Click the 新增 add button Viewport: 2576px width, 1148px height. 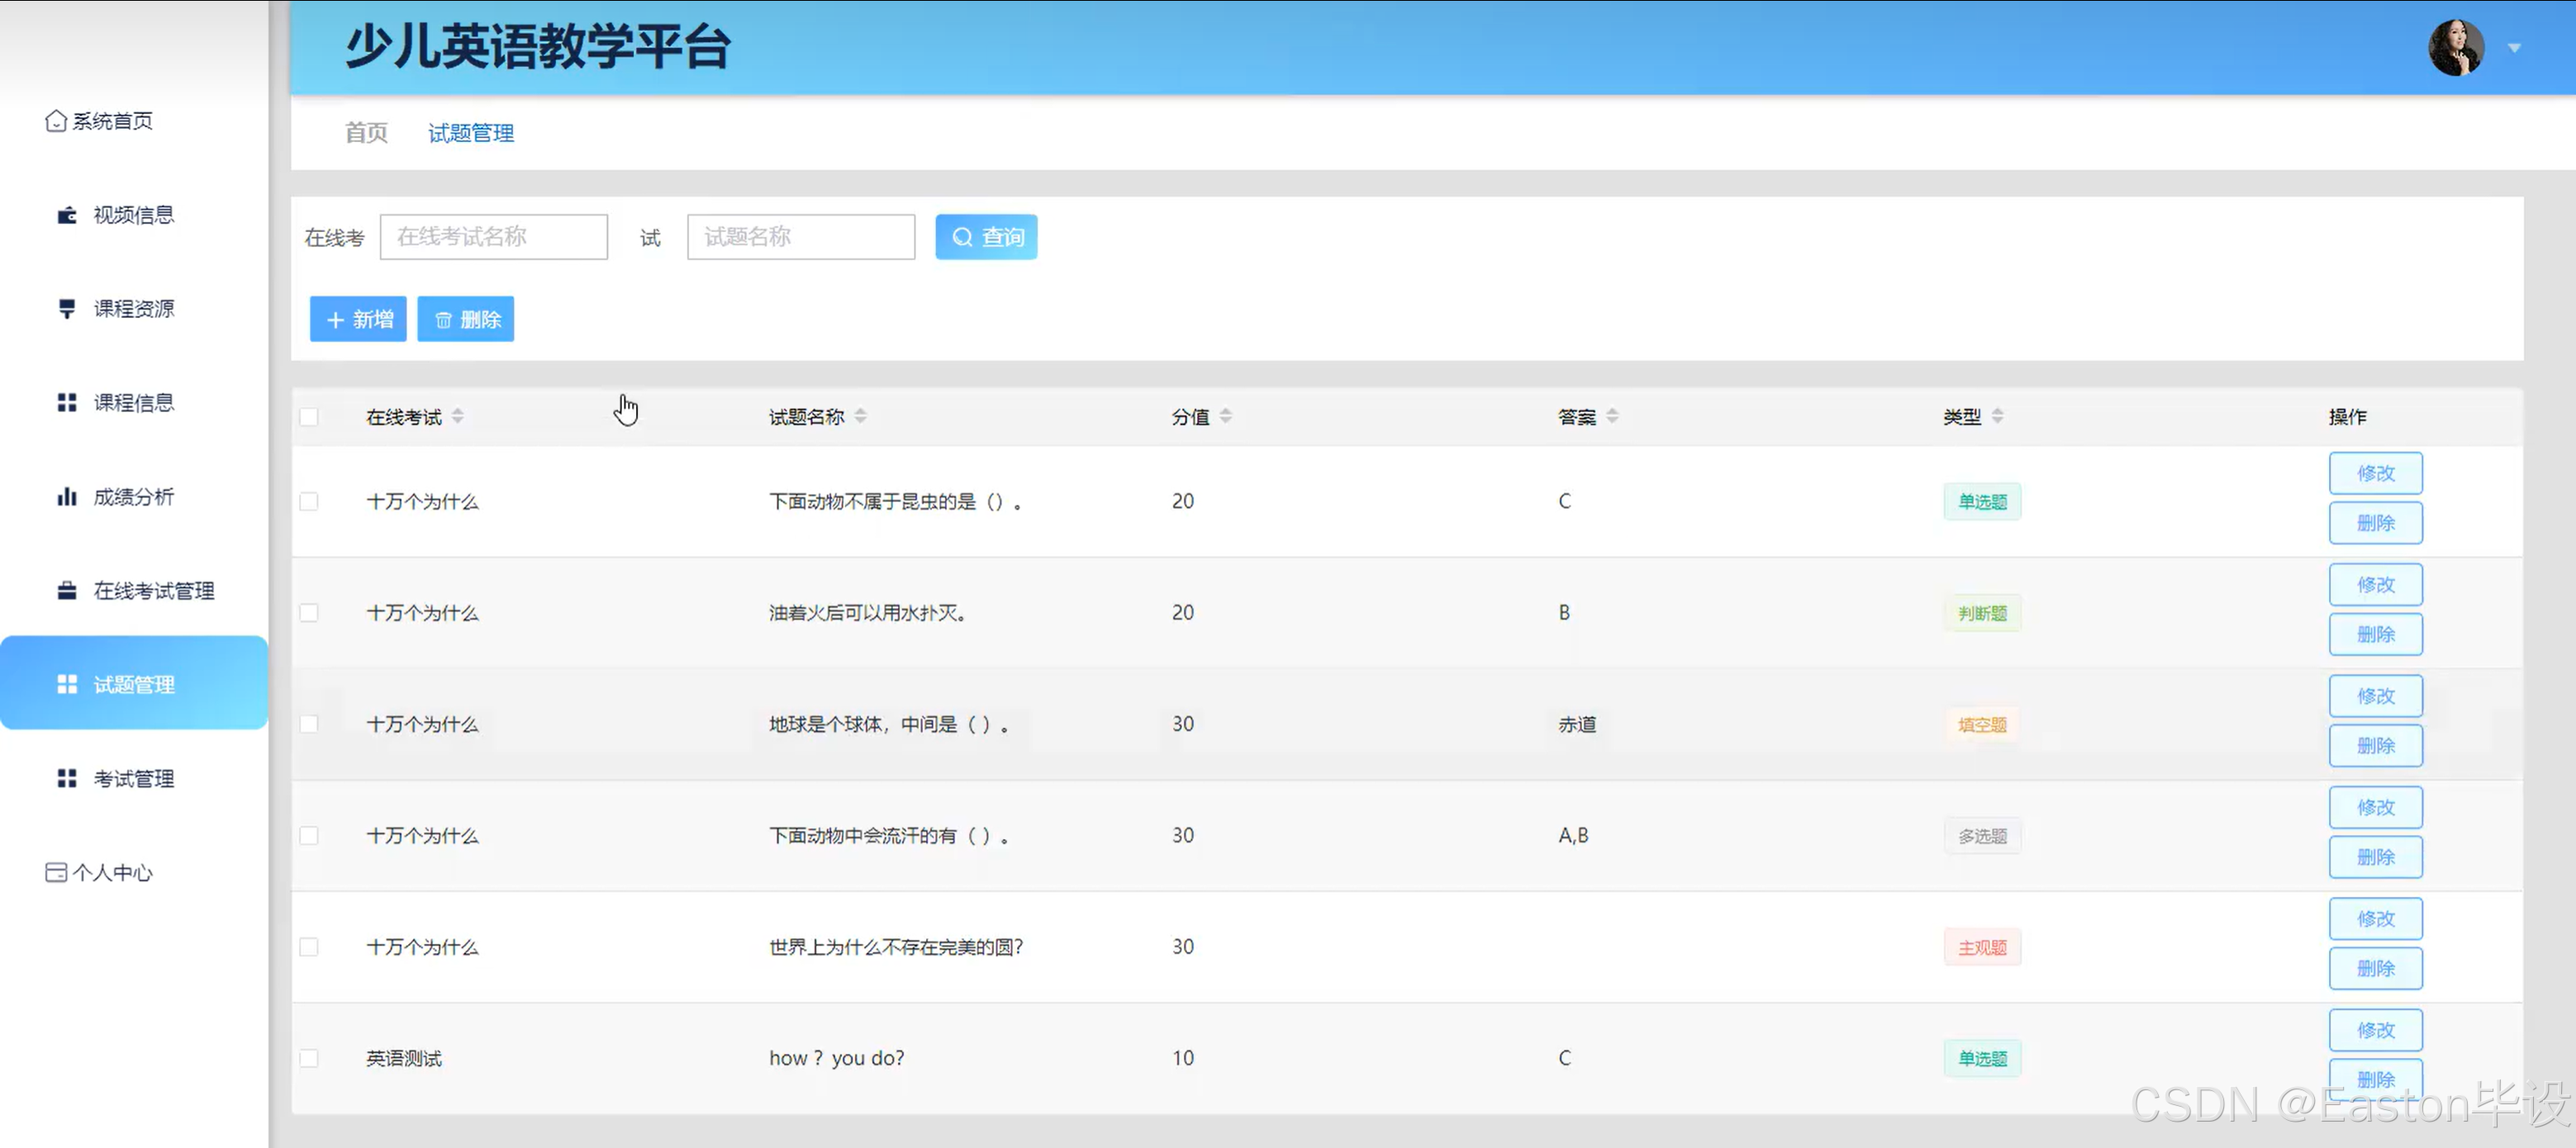pos(358,319)
